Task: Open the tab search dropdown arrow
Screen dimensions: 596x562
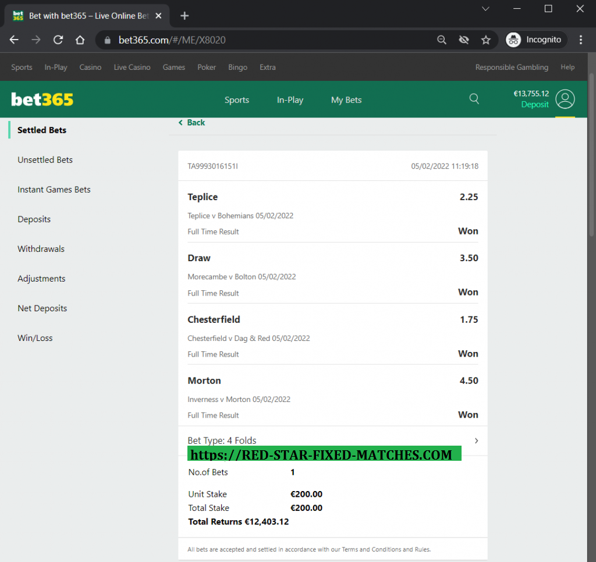Action: pyautogui.click(x=485, y=9)
